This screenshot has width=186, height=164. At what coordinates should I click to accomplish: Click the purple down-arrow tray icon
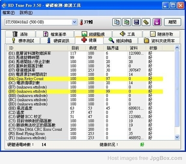[157, 22]
